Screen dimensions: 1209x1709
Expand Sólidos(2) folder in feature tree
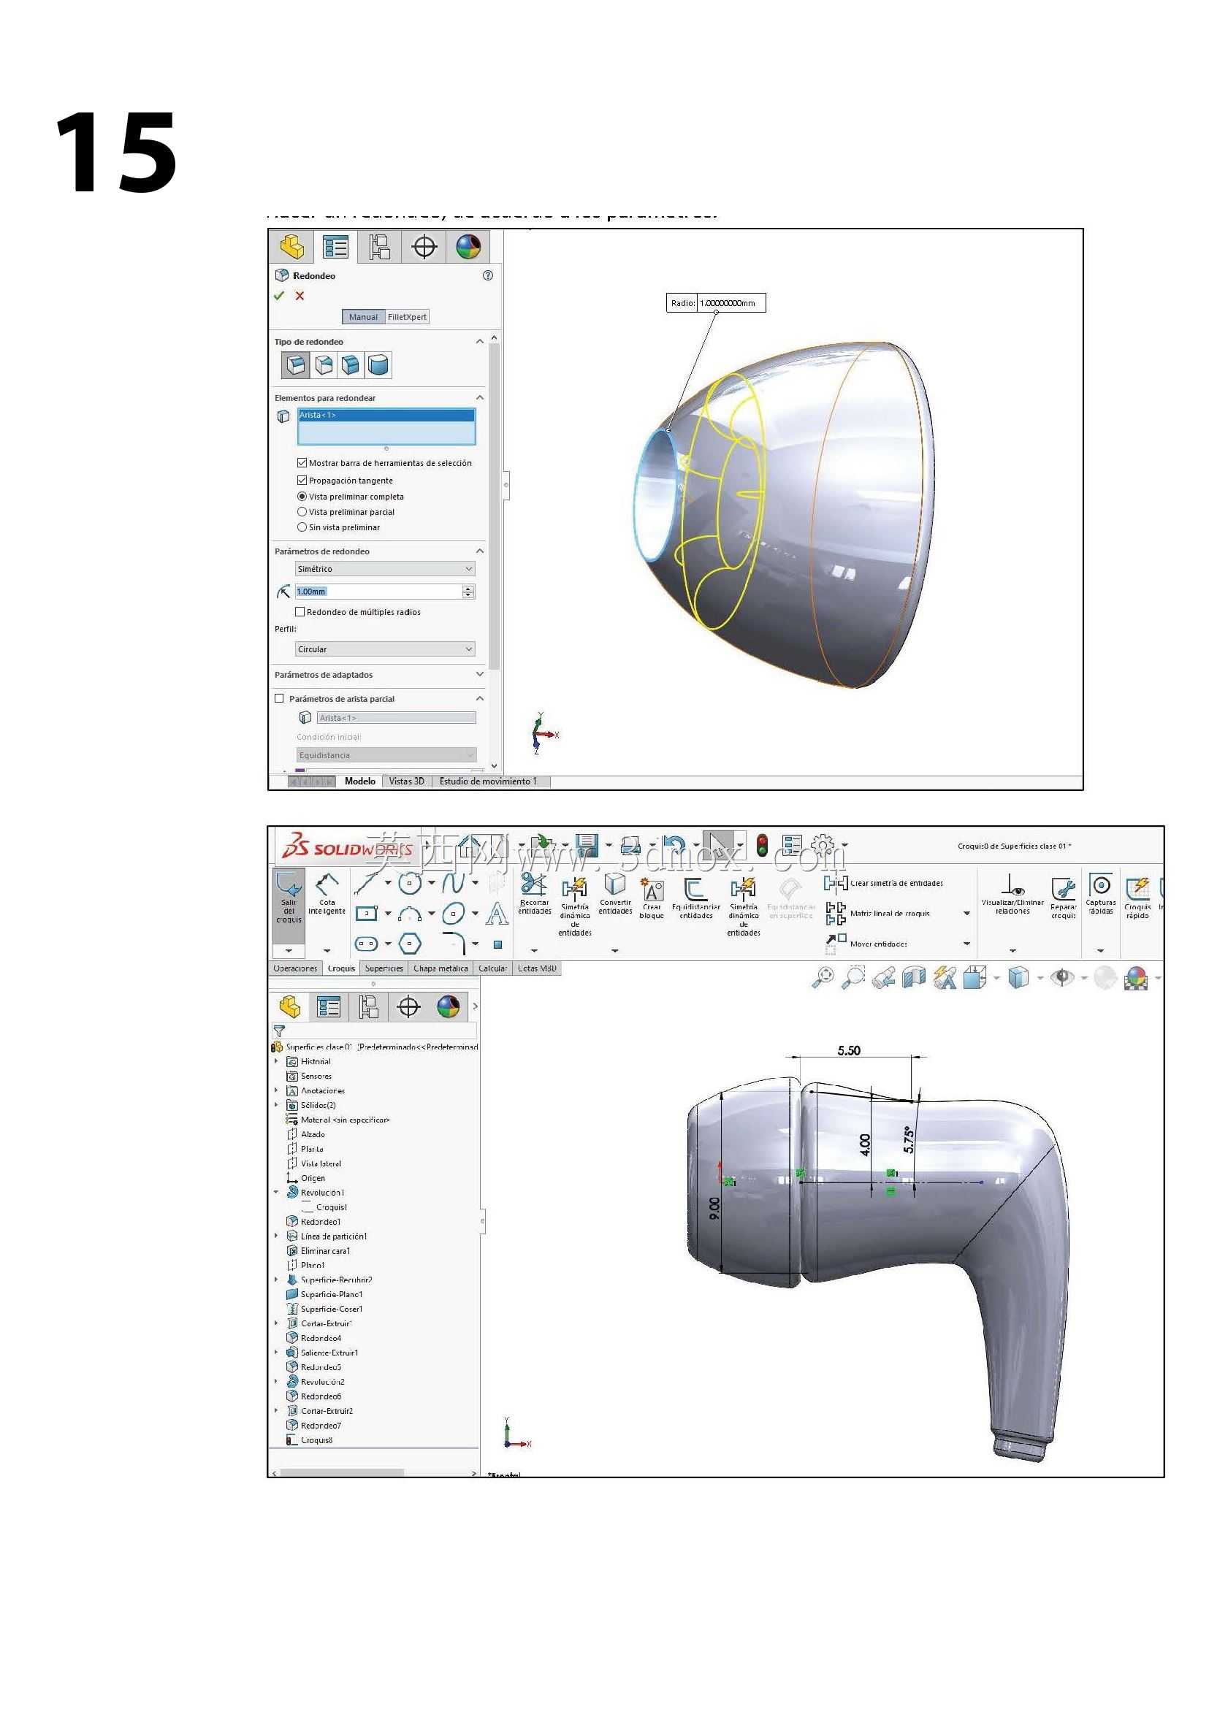tap(276, 1105)
